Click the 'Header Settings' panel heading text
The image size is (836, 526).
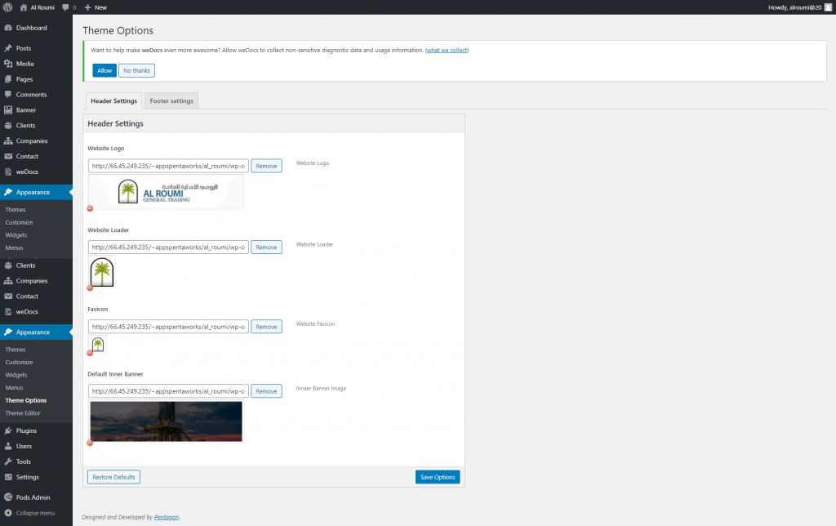(116, 124)
